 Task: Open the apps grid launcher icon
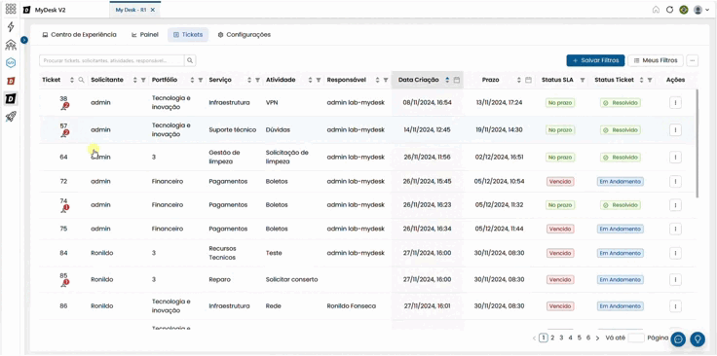pyautogui.click(x=11, y=9)
